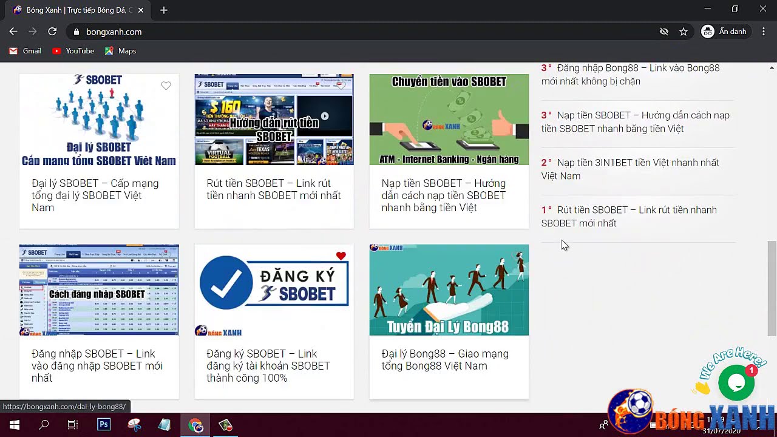Open the Cách đăng nhập SBOBET thumbnail
Screen dimensions: 777x437
point(99,290)
